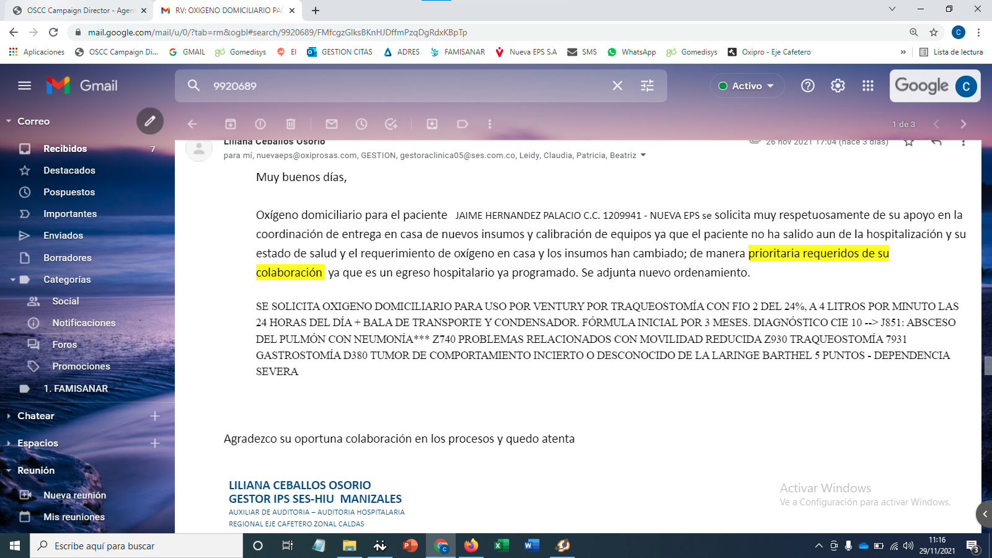Viewport: 992px width, 558px height.
Task: Click the Windows taskbar search box
Action: (x=136, y=546)
